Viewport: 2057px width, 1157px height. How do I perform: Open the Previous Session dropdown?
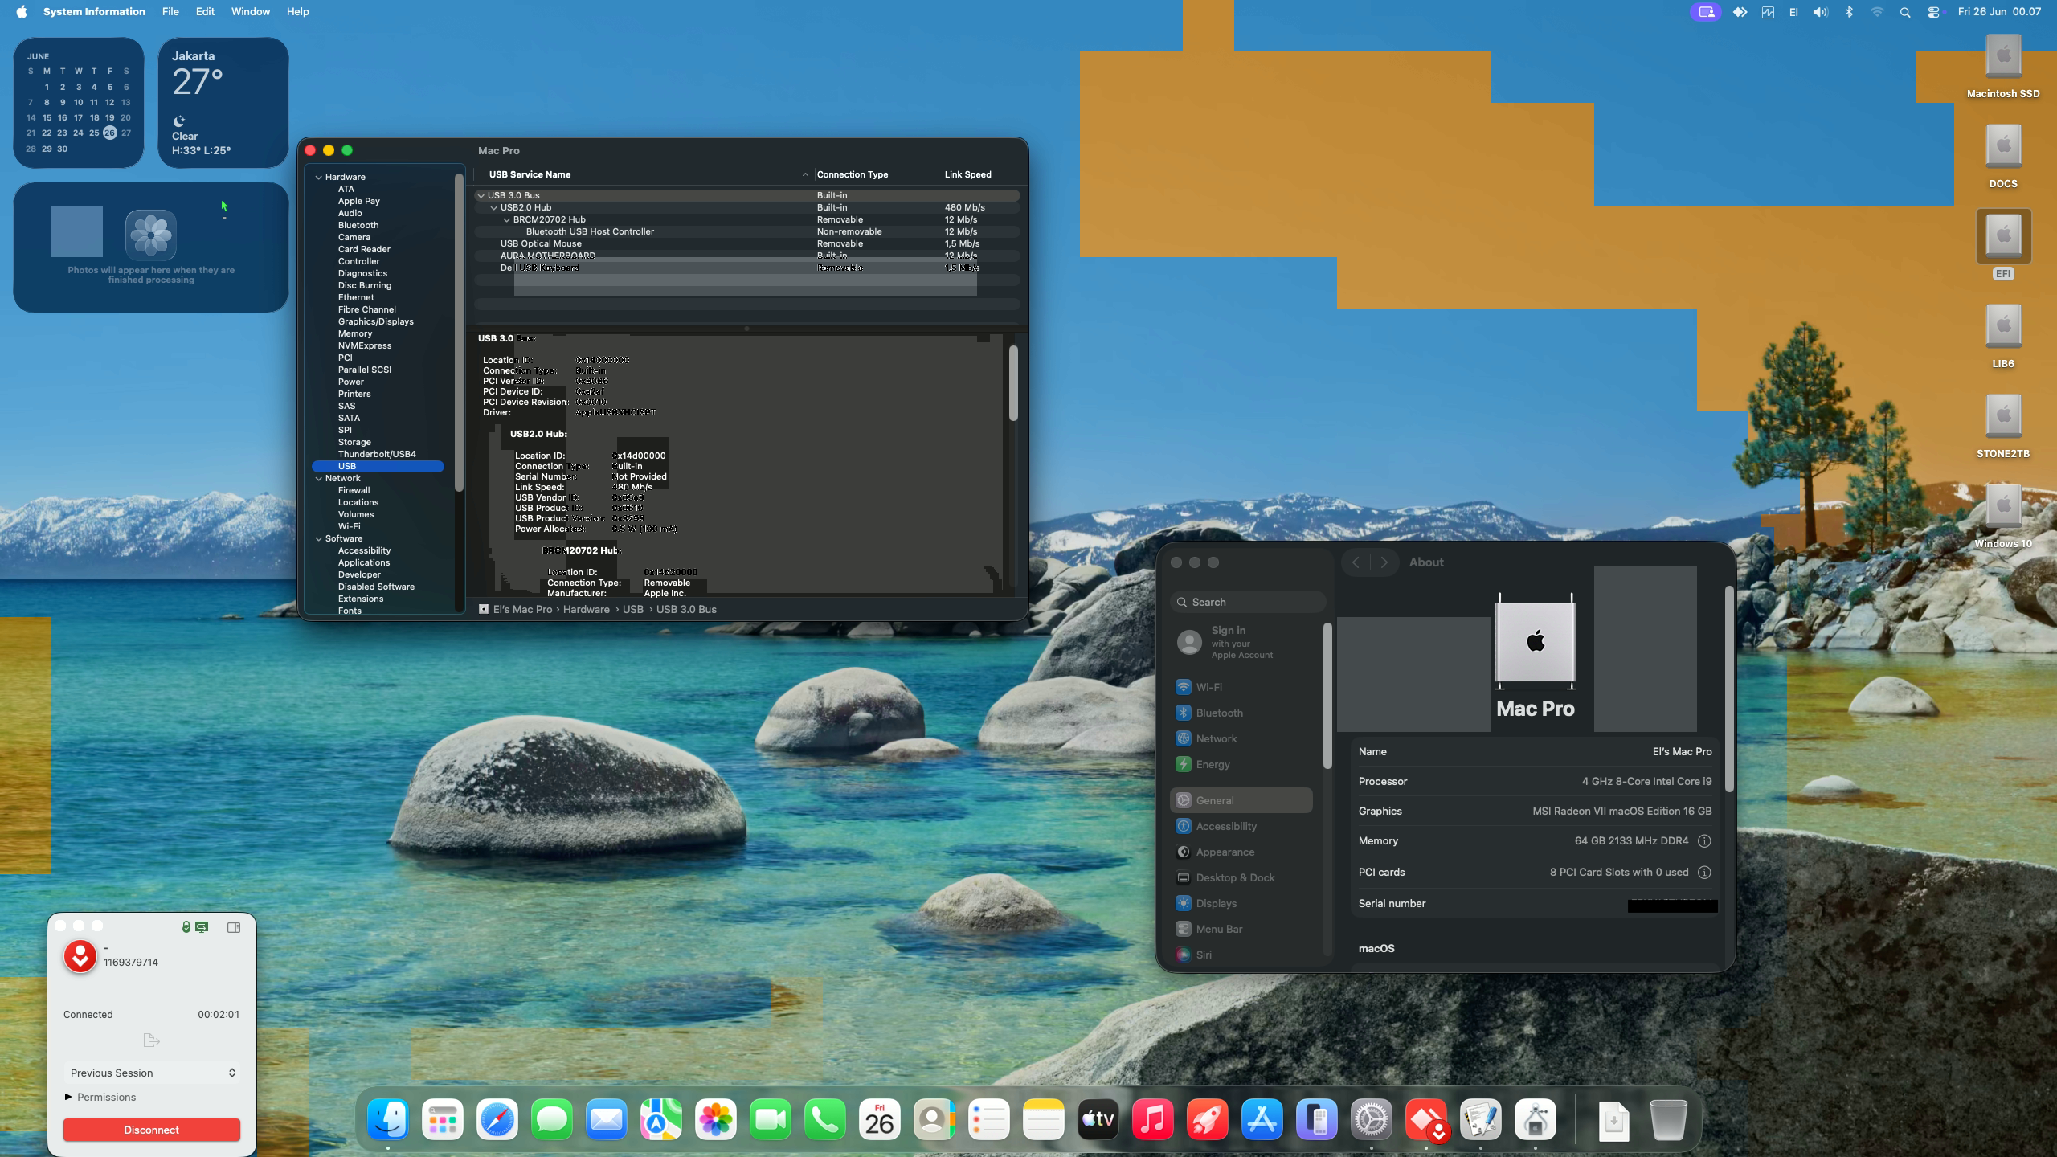[x=152, y=1073]
